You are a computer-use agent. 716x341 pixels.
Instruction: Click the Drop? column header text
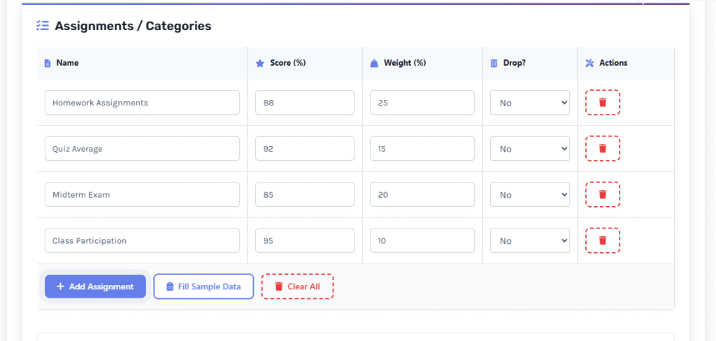click(514, 63)
